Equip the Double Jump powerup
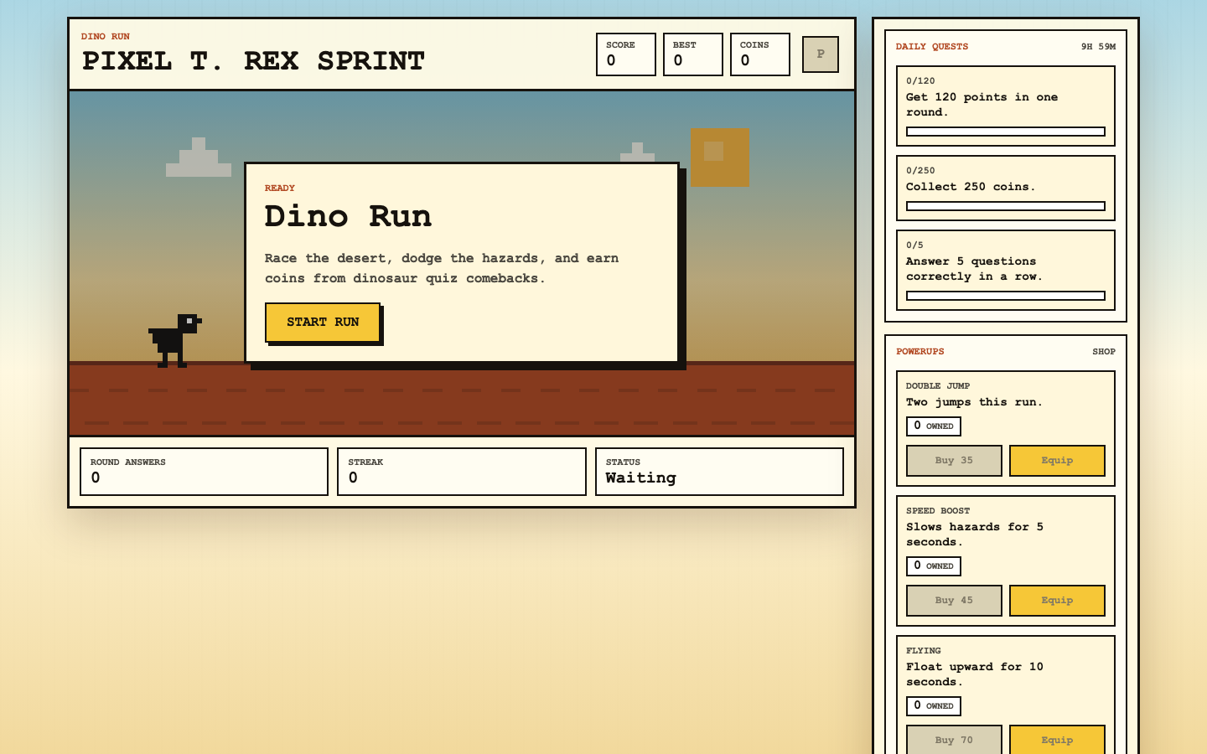Screen dimensions: 1207x754 pyautogui.click(x=1057, y=461)
